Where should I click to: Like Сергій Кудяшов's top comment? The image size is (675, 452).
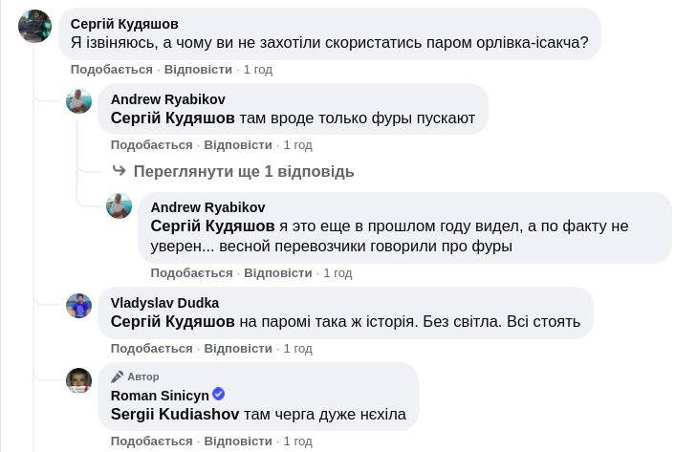[x=111, y=70]
